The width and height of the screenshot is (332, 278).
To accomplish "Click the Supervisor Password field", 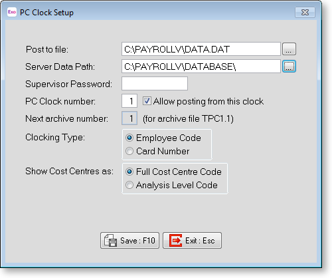I will coord(155,84).
